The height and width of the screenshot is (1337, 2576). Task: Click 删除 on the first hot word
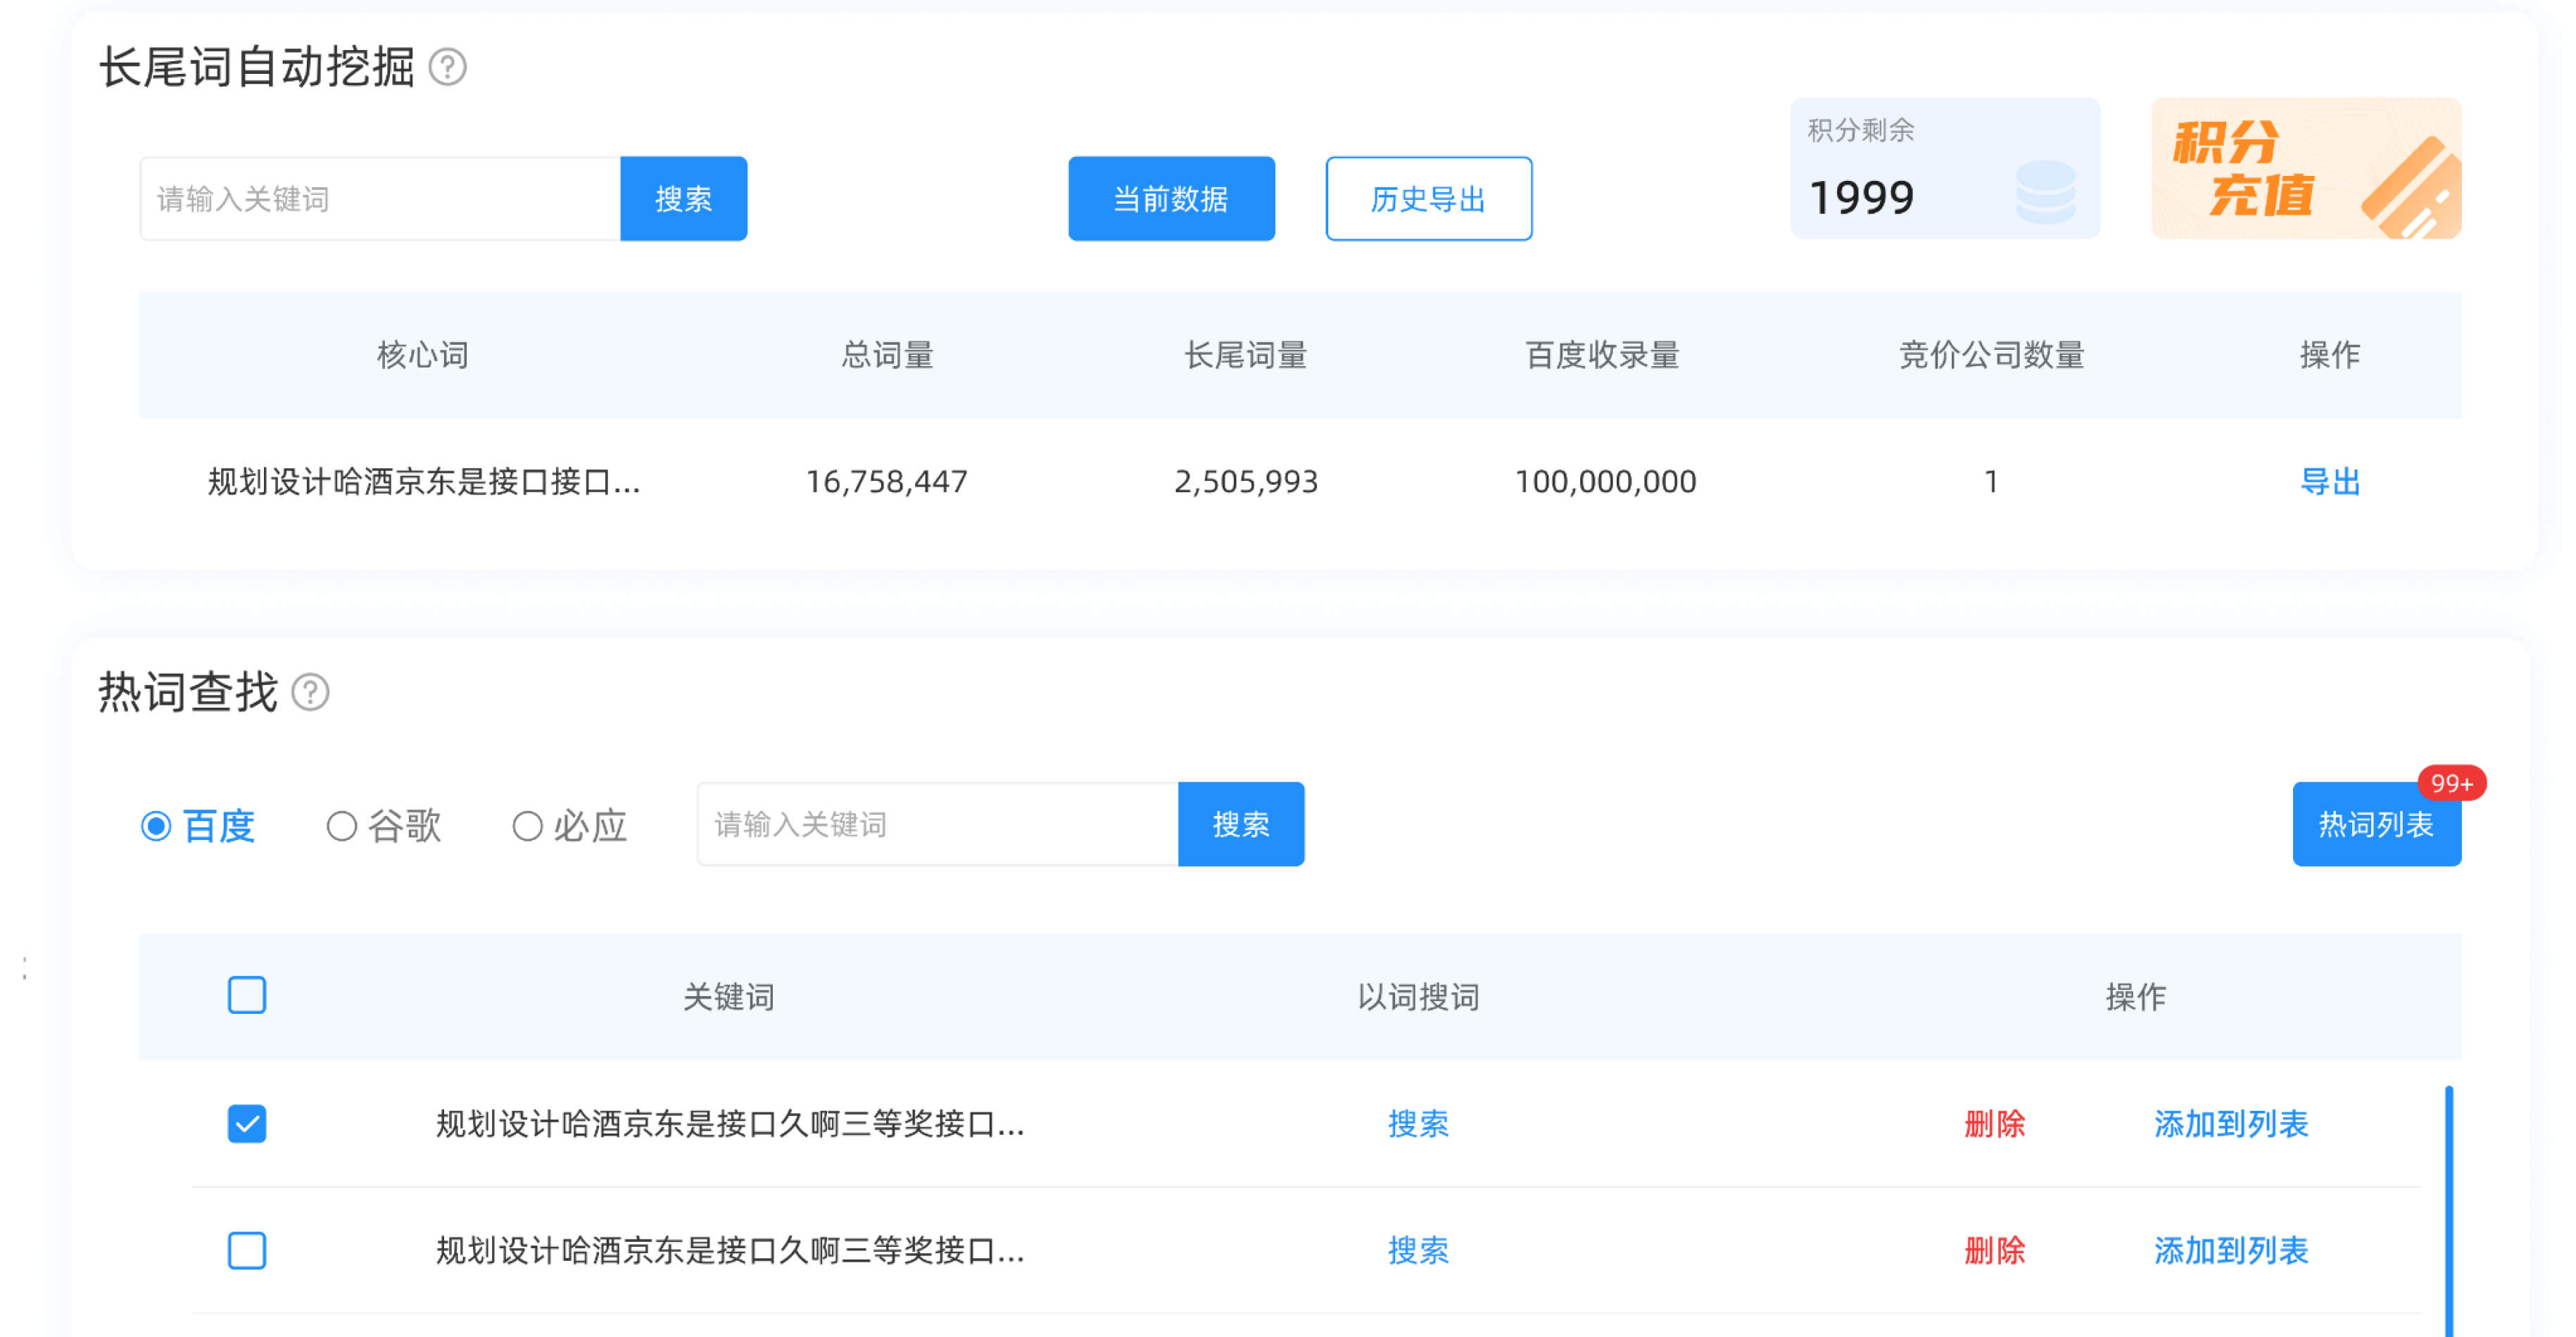[1994, 1124]
